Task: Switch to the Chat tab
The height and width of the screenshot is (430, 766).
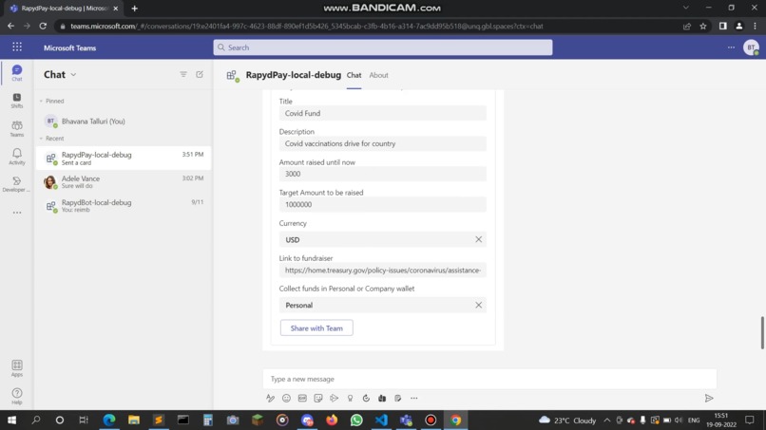Action: [x=354, y=75]
